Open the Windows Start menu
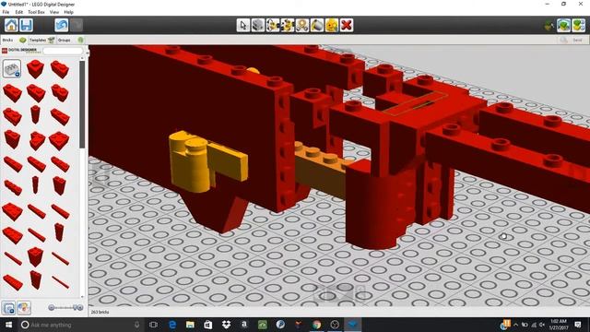 (8, 325)
